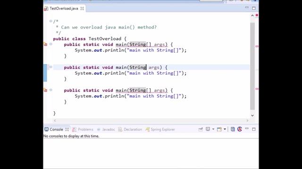Minimize the editor area pane
302x169 pixels.
tap(247, 8)
